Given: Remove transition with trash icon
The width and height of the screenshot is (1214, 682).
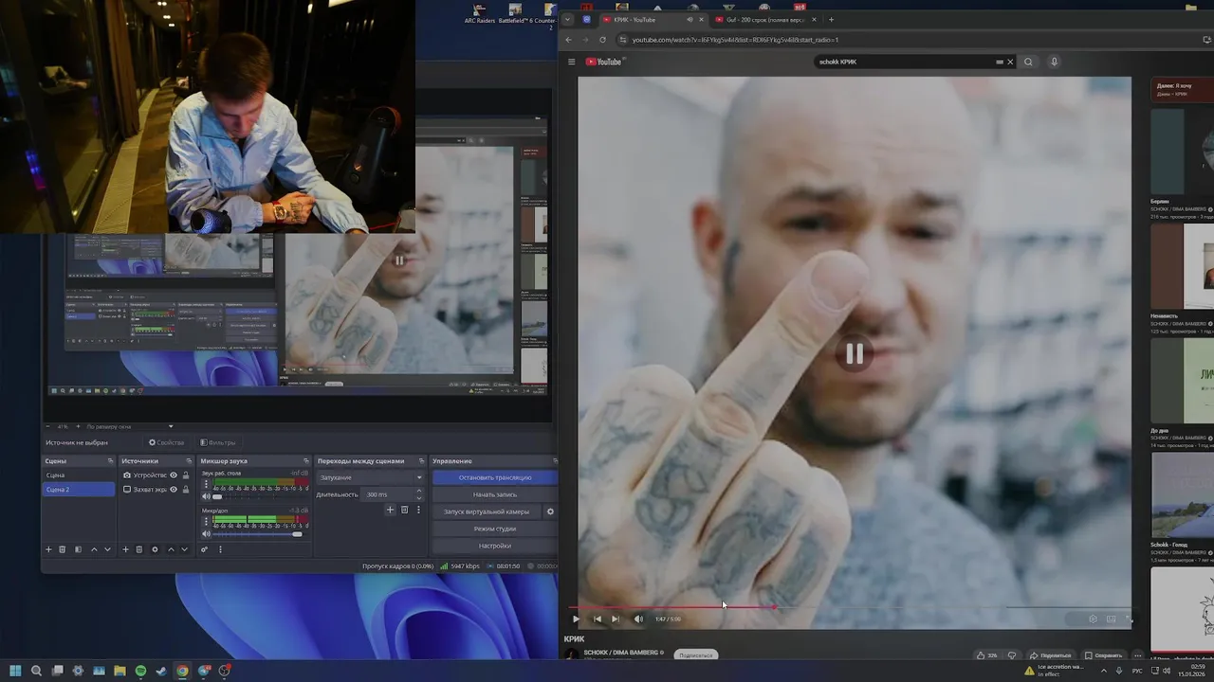Looking at the screenshot, I should pyautogui.click(x=404, y=510).
